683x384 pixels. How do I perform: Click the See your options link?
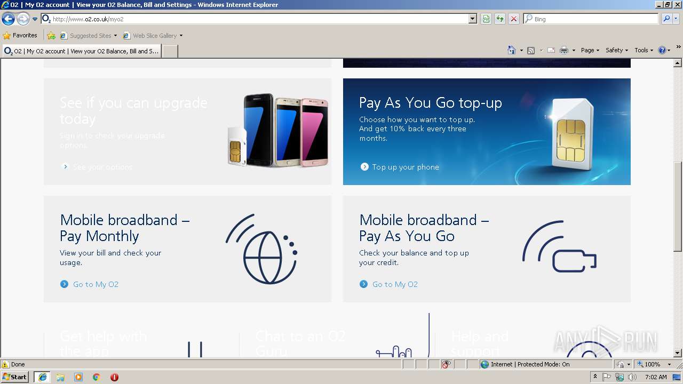[102, 167]
